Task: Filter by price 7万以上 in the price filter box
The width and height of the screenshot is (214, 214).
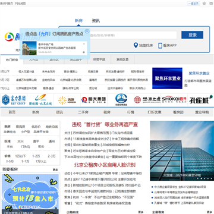Action: coord(41,161)
